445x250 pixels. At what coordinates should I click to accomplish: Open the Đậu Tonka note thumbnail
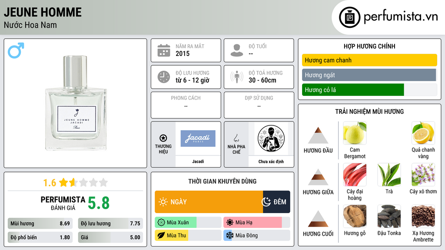pyautogui.click(x=389, y=216)
